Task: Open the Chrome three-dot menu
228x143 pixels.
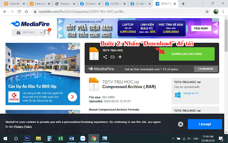Action: click(223, 11)
